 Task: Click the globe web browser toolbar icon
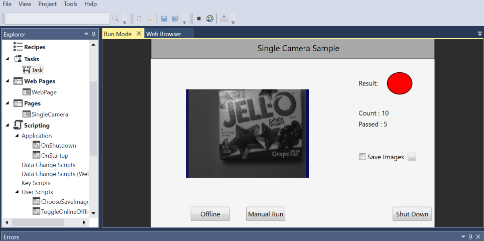tap(210, 19)
